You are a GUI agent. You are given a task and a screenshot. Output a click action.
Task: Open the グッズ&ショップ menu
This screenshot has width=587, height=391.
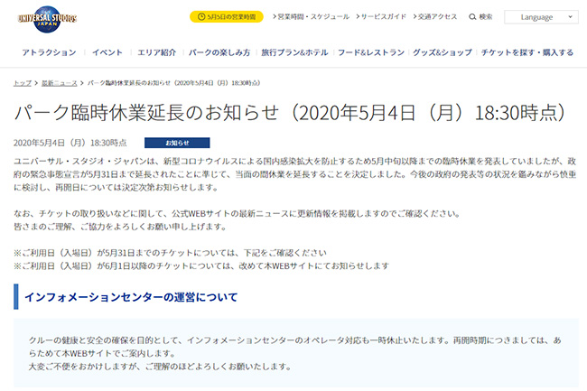coord(443,52)
